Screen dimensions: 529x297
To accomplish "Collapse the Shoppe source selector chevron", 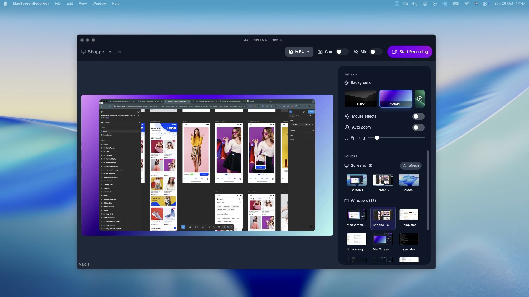I will pos(120,52).
